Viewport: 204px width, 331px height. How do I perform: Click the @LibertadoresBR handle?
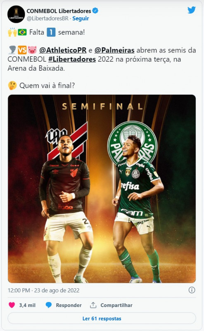(x=47, y=19)
